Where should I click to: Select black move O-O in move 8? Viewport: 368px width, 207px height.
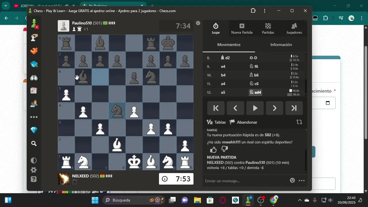click(253, 58)
